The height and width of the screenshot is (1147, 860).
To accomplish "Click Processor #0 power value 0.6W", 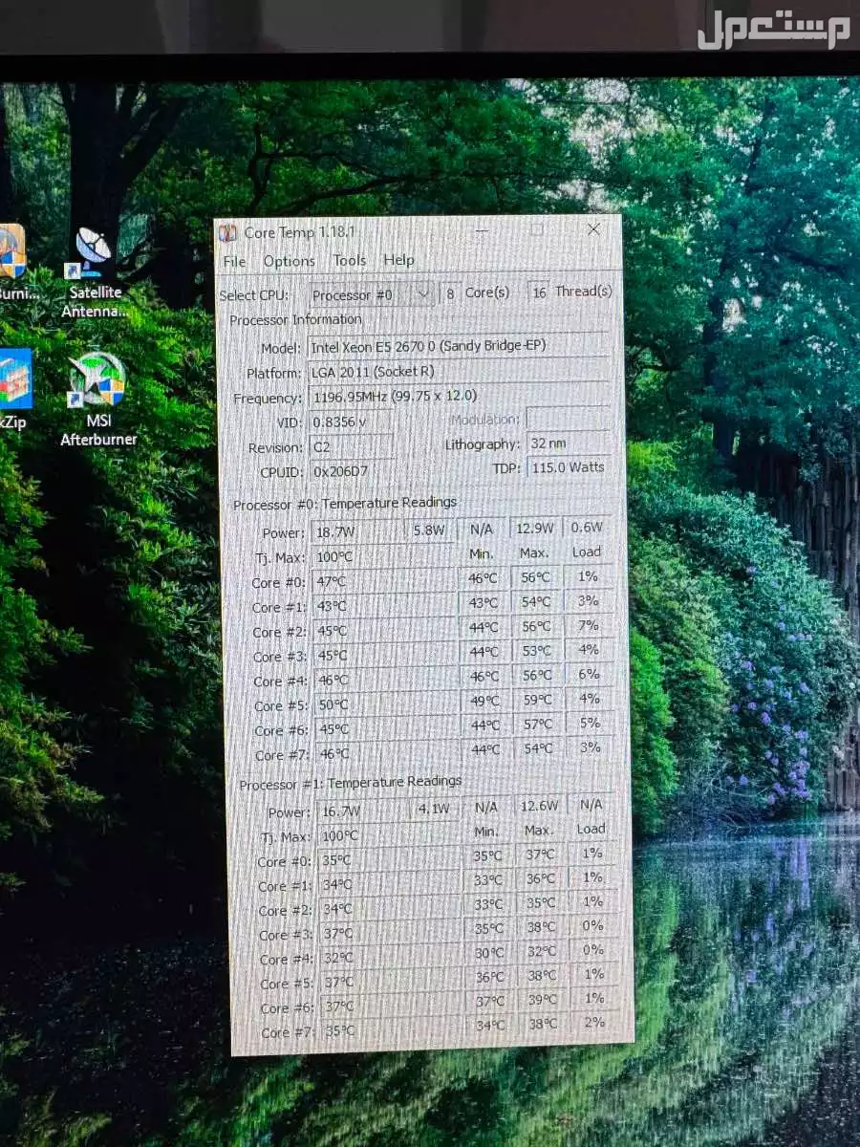I will point(587,527).
